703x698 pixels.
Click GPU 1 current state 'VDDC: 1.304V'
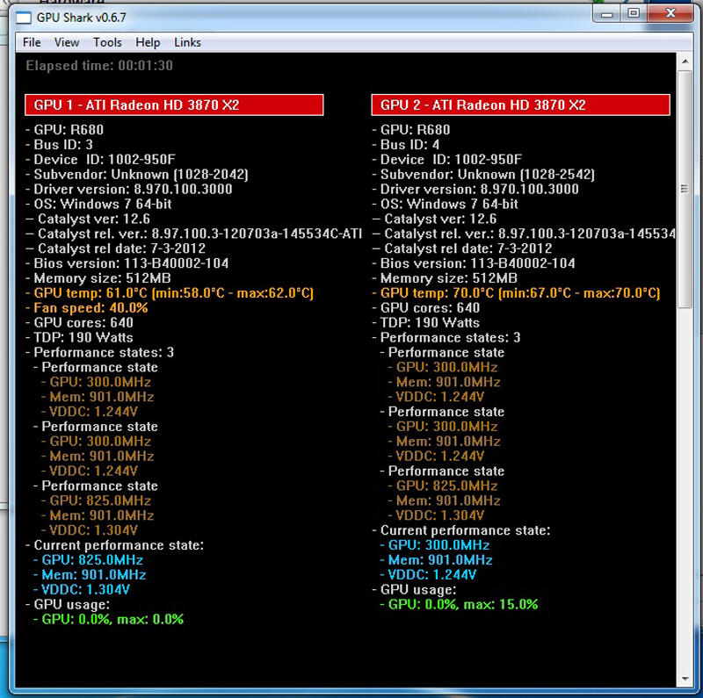pyautogui.click(x=82, y=590)
